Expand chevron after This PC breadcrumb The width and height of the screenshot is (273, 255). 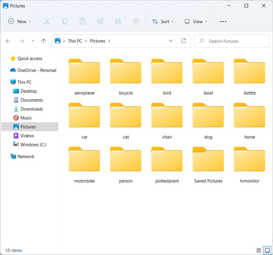pos(86,41)
